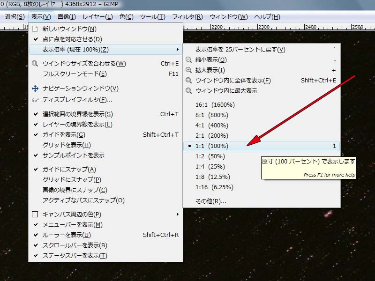The image size is (375, 281).
Task: Toggle スクロールバーを表示(B) option
Action: 106,245
